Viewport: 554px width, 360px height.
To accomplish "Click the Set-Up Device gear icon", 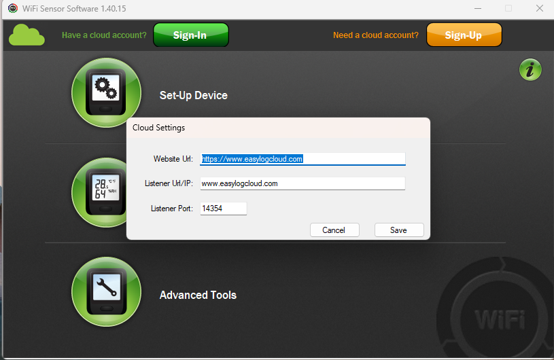I will pyautogui.click(x=106, y=93).
